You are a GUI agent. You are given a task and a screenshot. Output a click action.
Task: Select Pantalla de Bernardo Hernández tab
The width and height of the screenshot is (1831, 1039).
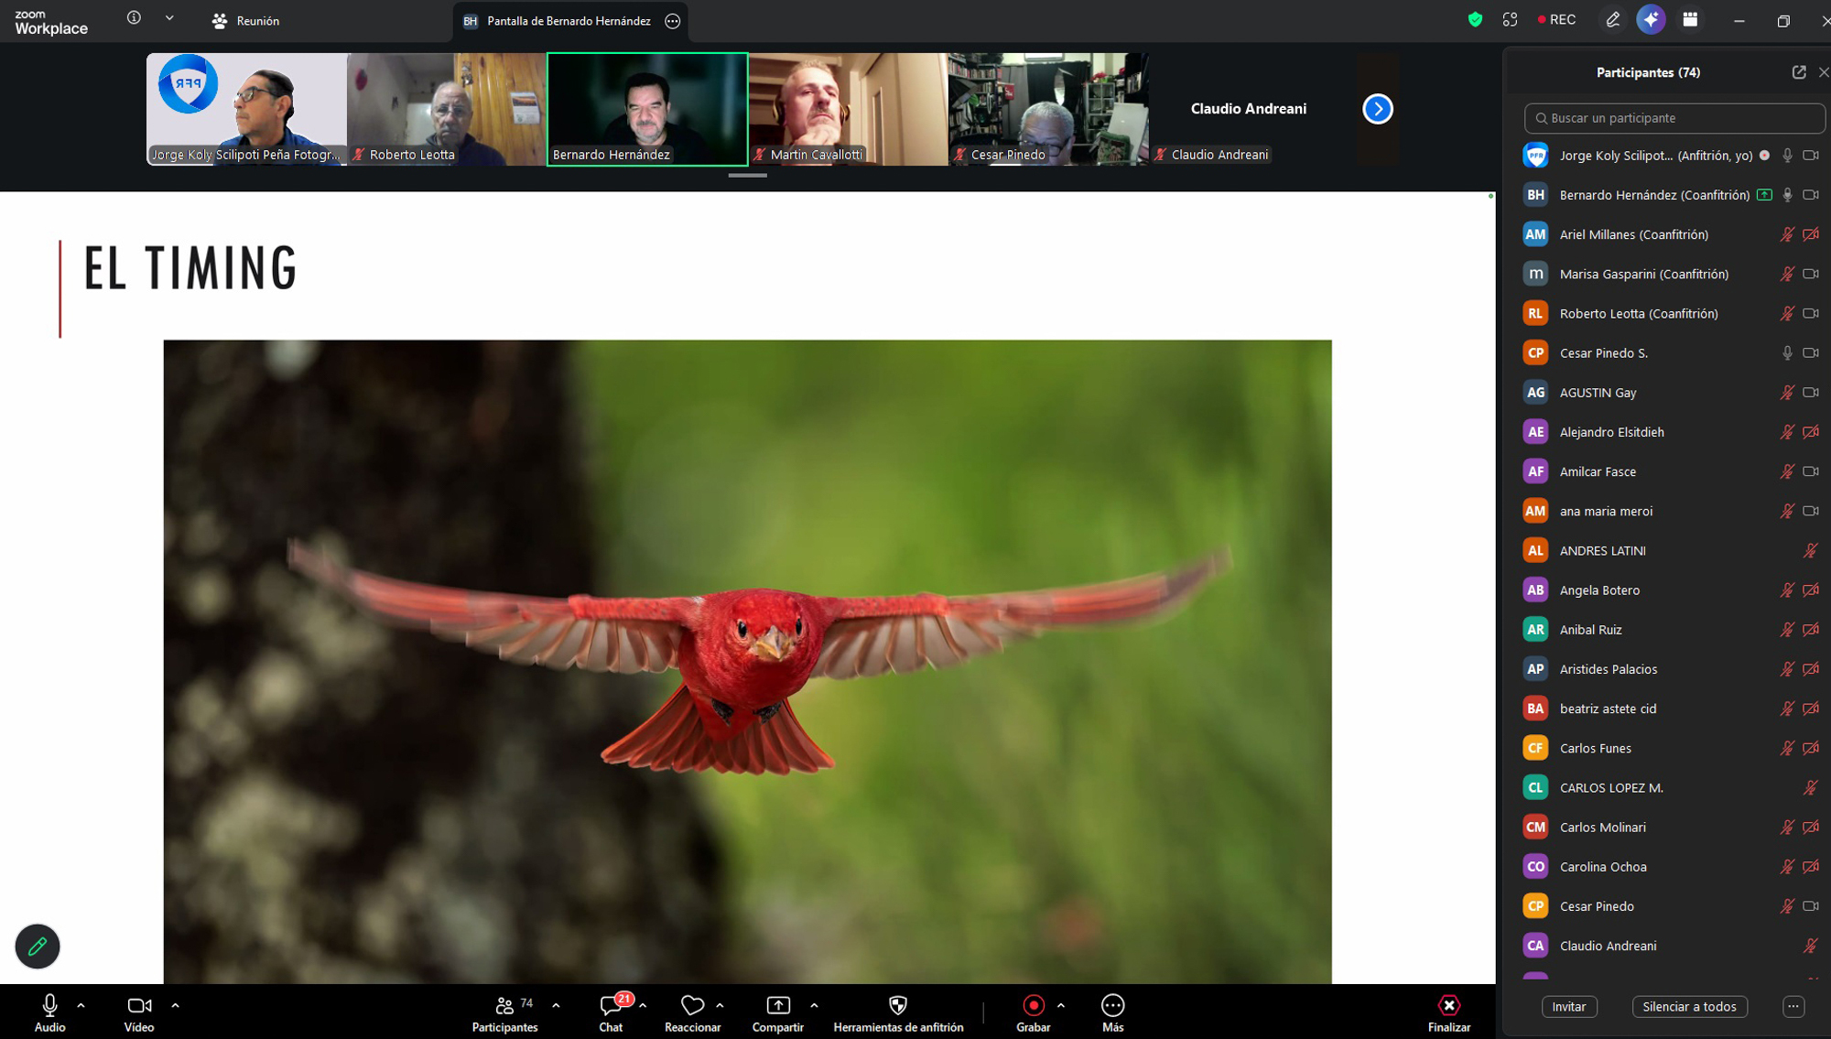coord(569,21)
